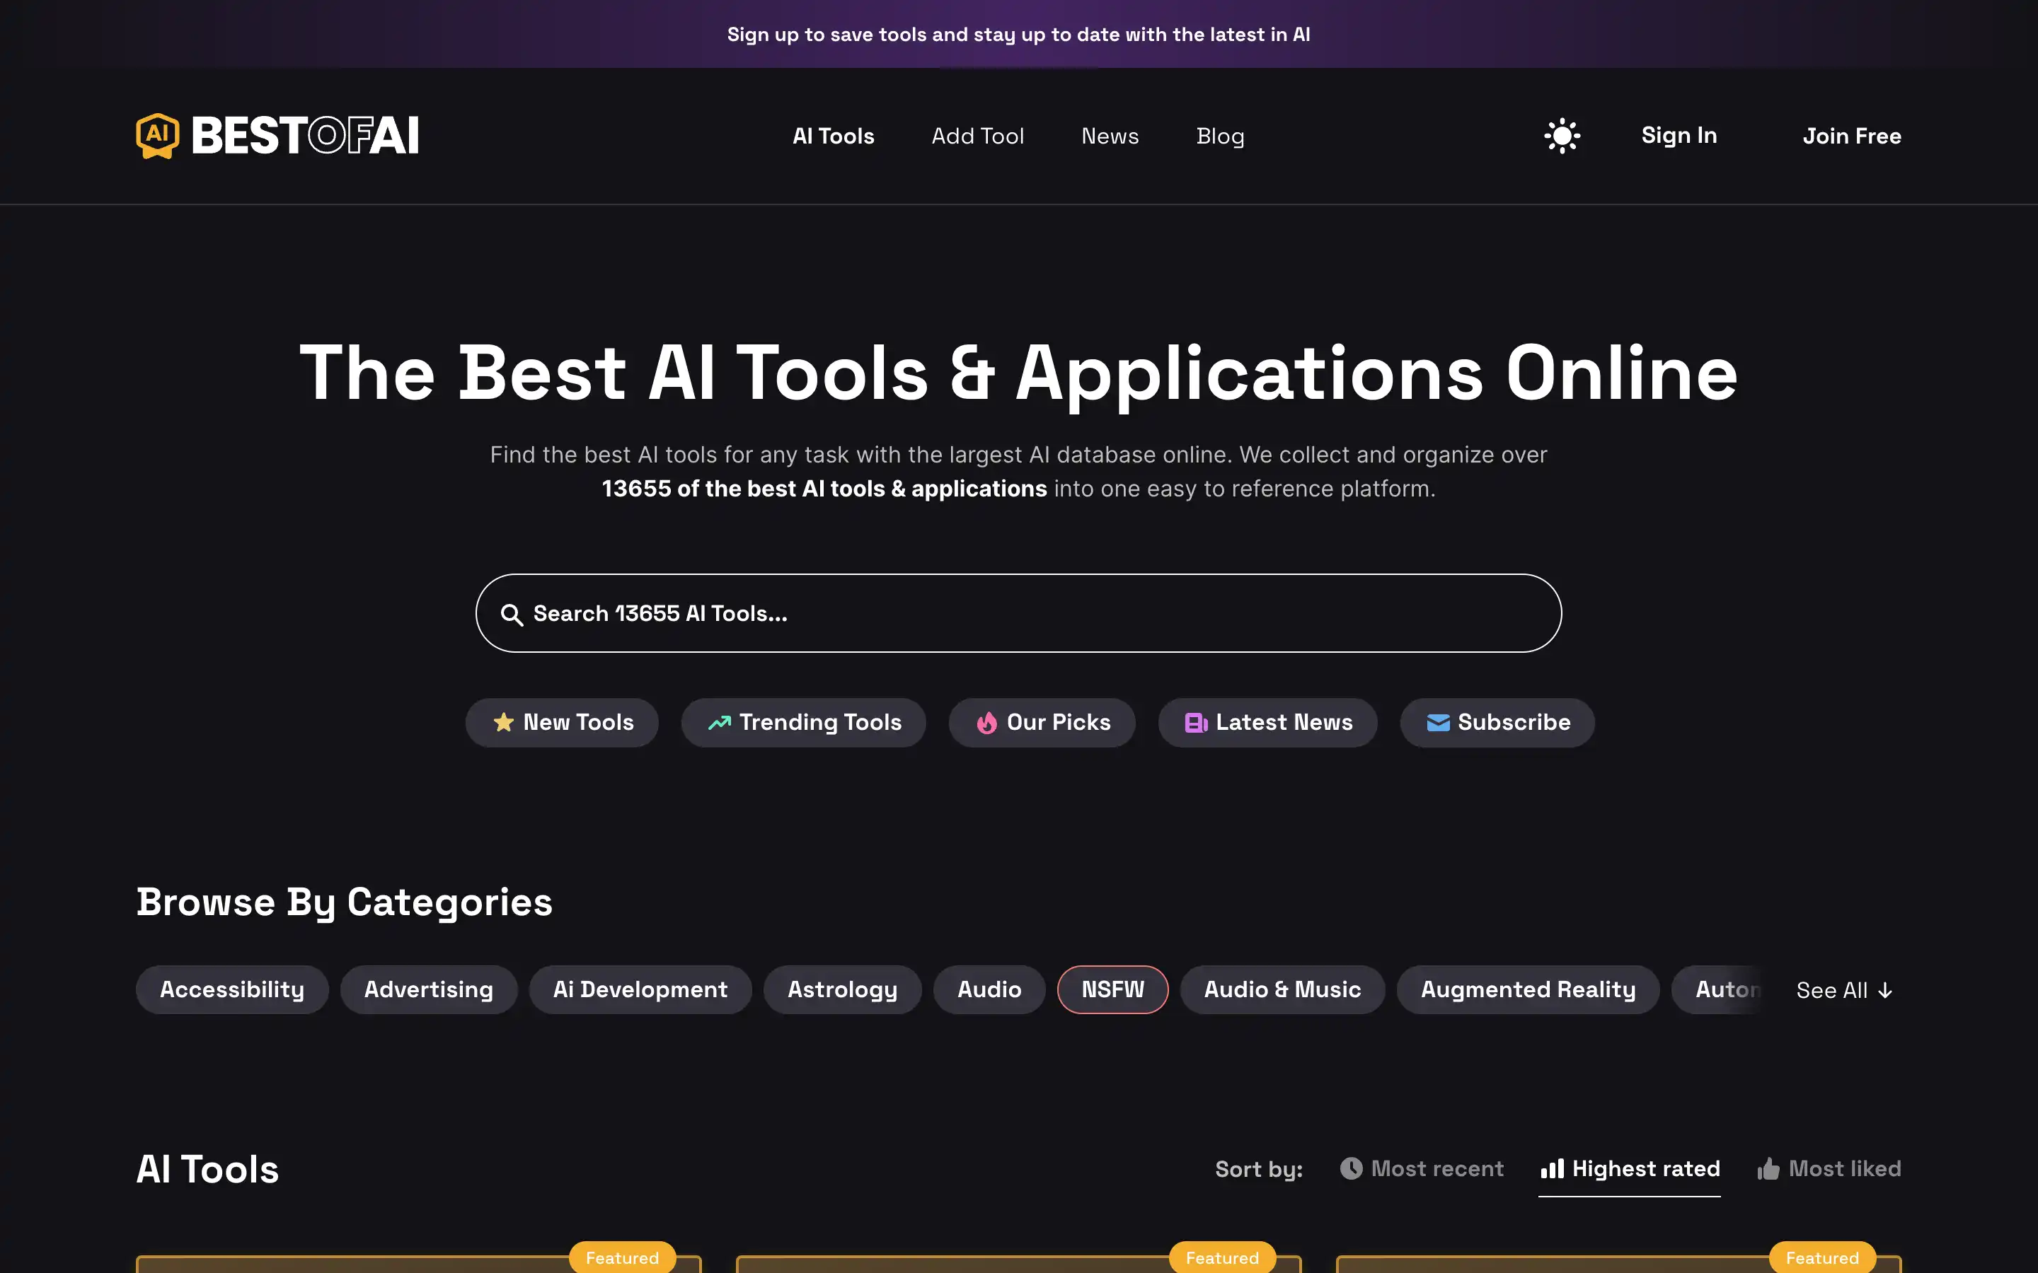
Task: Select the Ai Development category
Action: point(640,989)
